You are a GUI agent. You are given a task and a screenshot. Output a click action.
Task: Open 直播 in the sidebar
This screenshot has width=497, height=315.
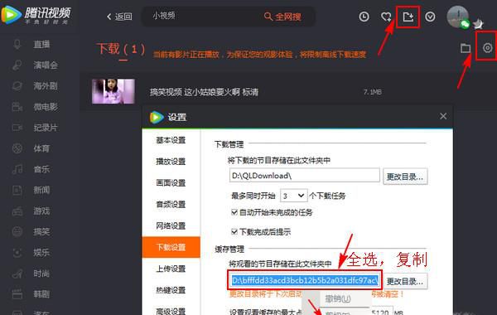pyautogui.click(x=41, y=45)
